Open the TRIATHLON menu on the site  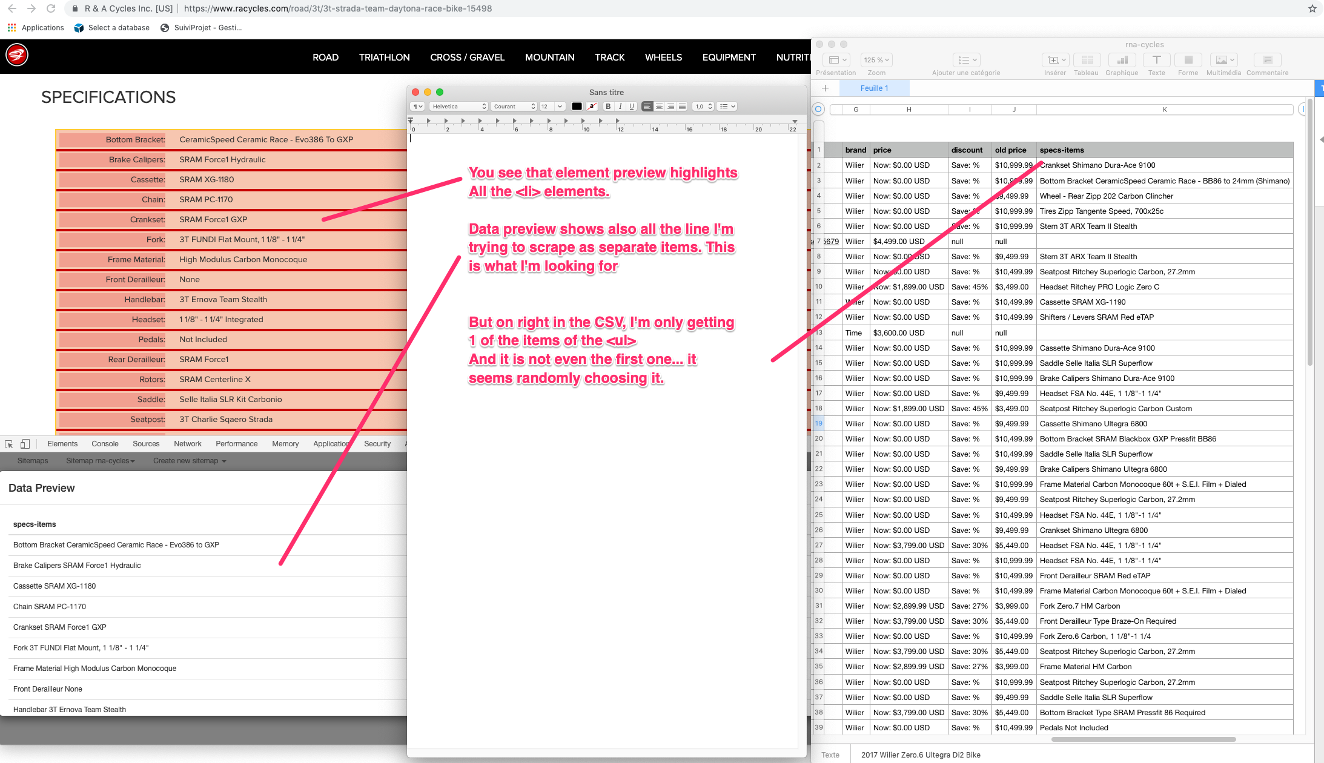[384, 57]
